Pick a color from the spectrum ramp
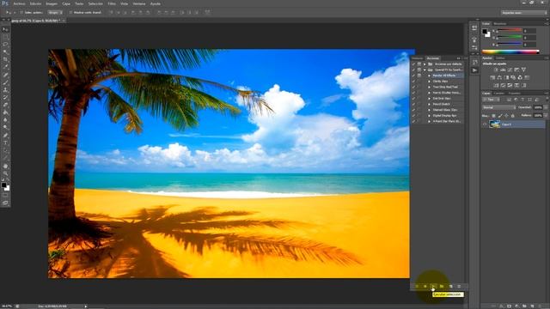550x309 pixels. pos(510,51)
